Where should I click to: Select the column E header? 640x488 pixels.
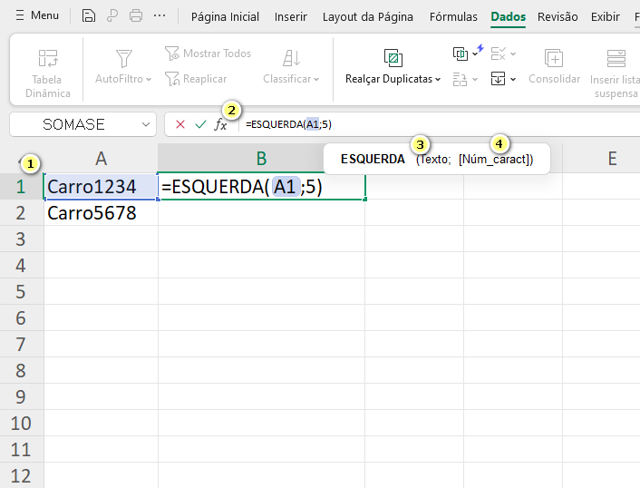[611, 159]
